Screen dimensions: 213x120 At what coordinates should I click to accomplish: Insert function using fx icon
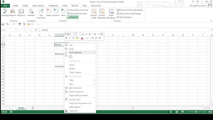36,30
